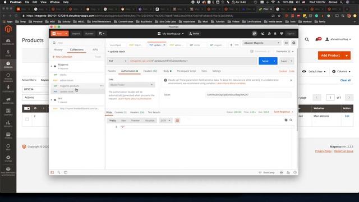Click the Runner button

89,34
